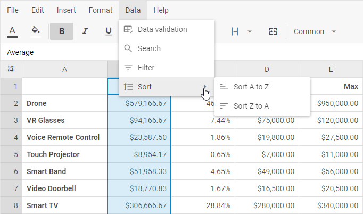Viewport: 363px width, 214px height.
Task: Click the 7.44% cell
Action: point(203,121)
